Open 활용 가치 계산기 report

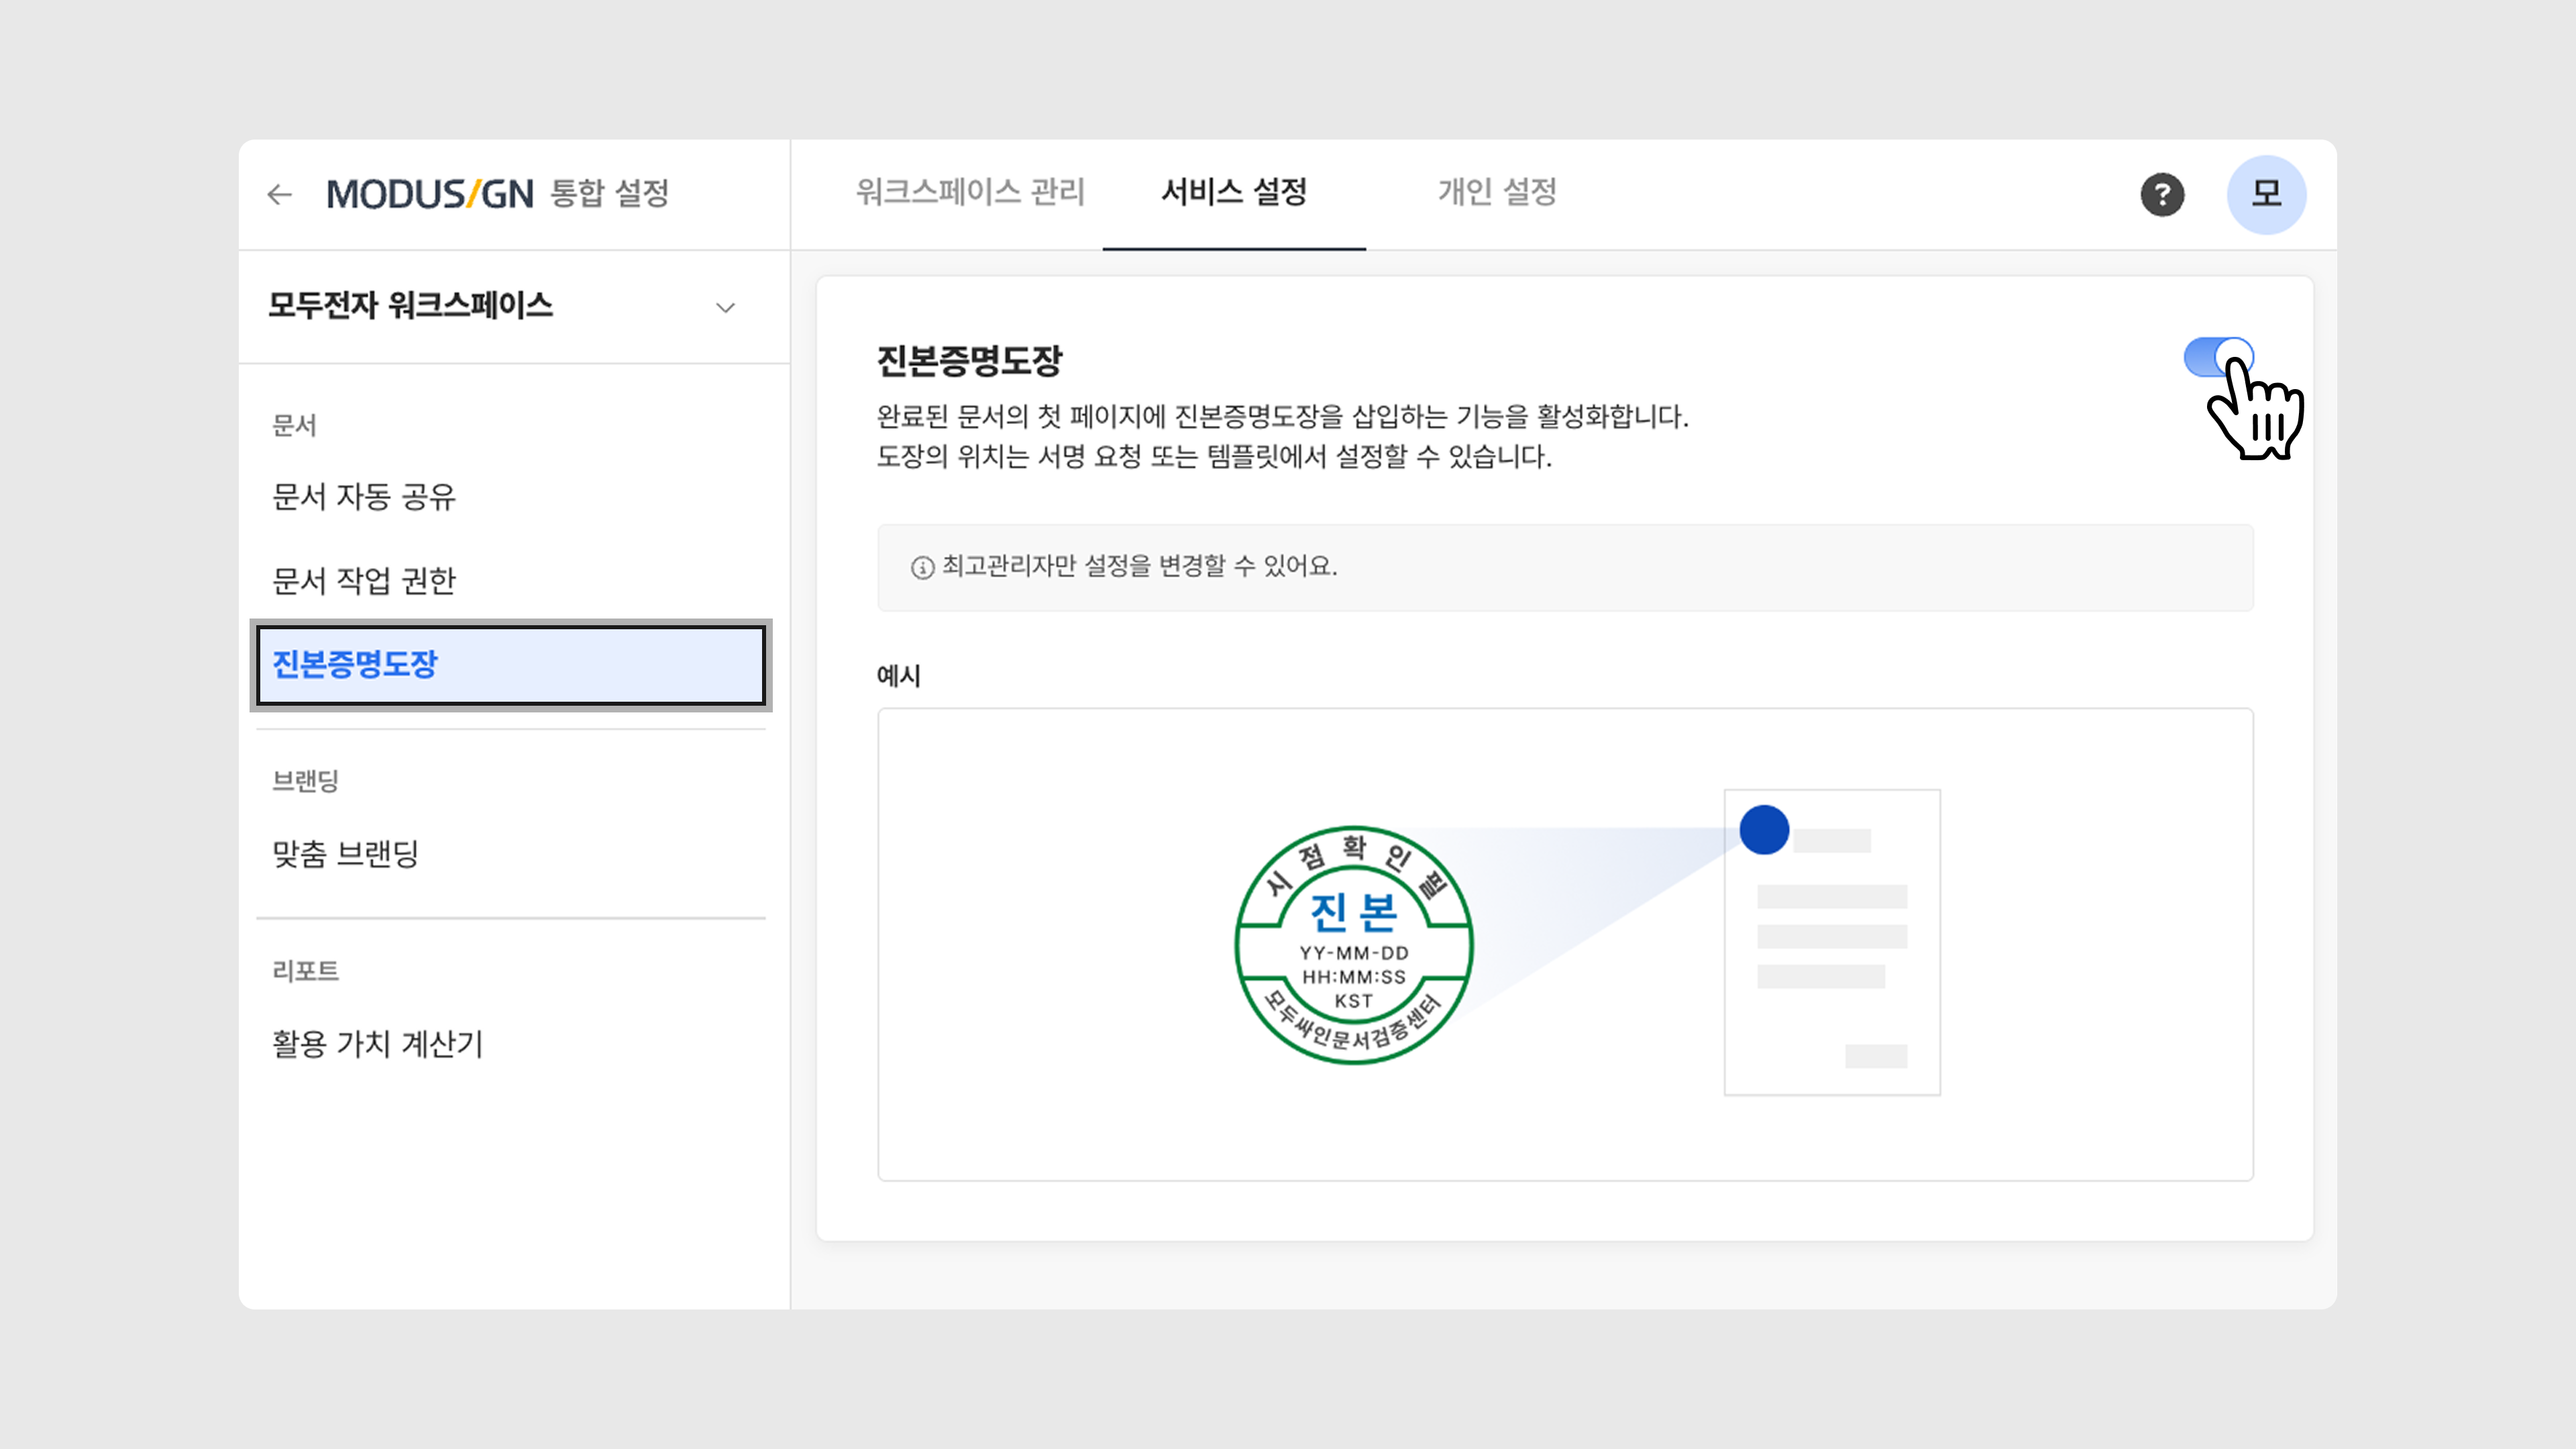point(378,1044)
